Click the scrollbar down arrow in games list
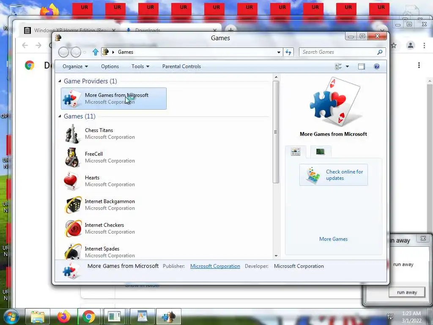 click(x=276, y=256)
